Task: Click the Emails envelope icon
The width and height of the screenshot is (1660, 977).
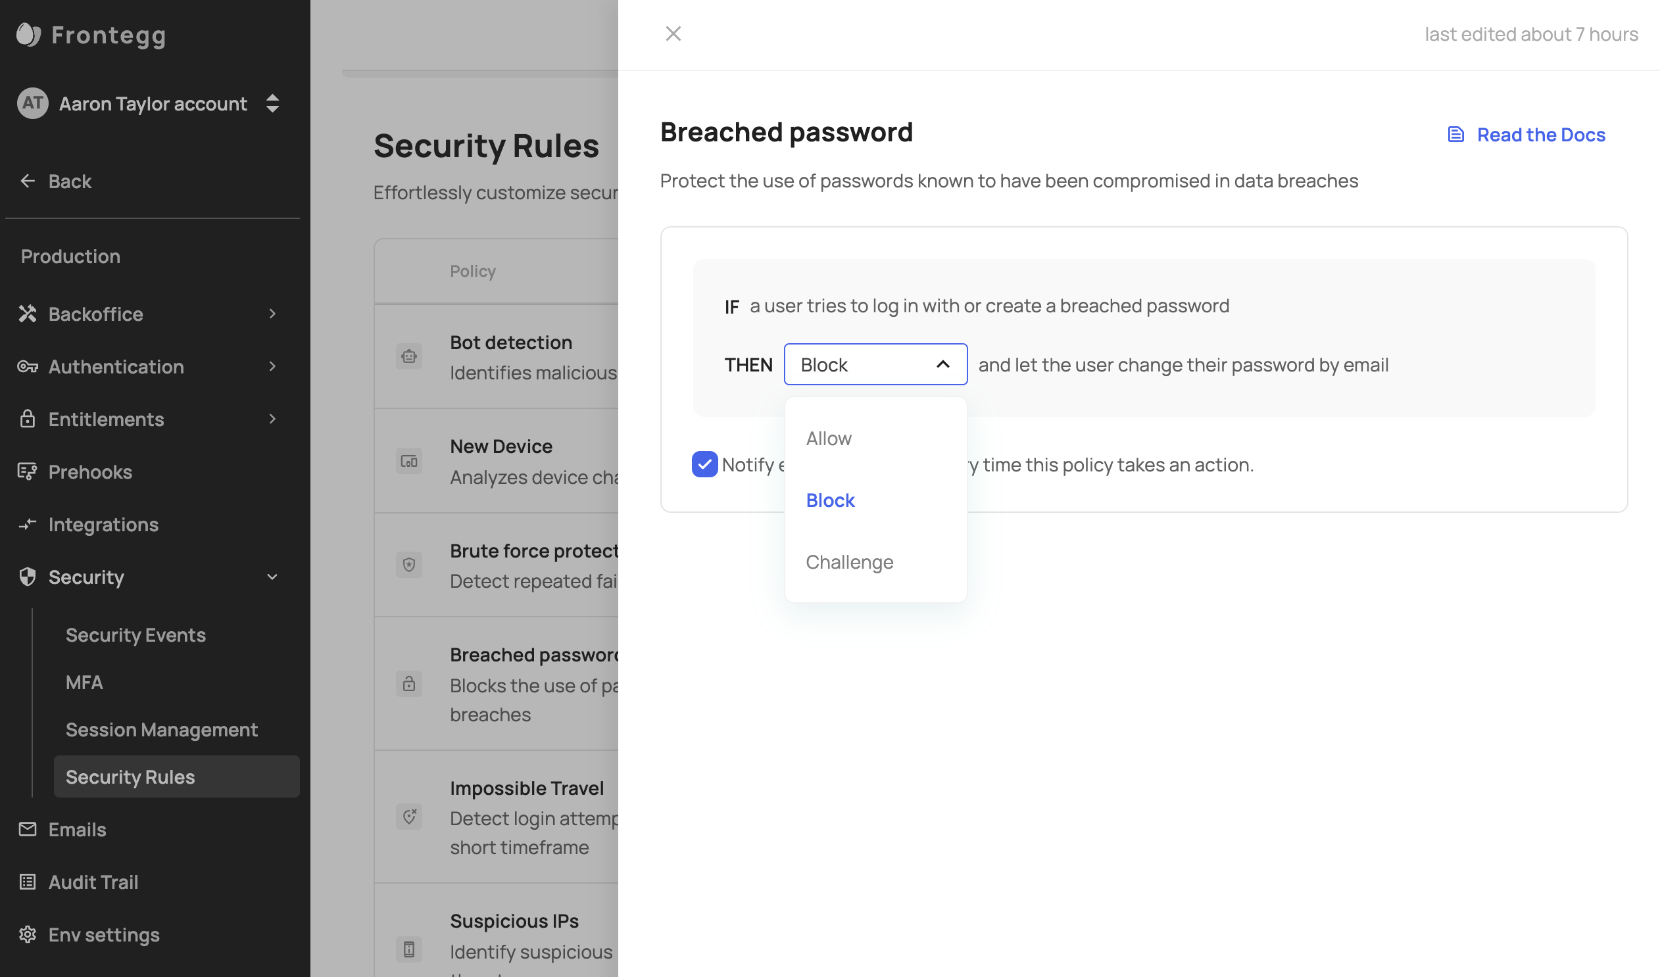Action: (27, 829)
